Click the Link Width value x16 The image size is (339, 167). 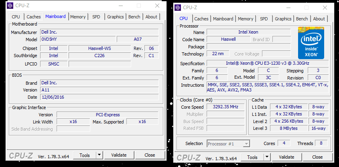(x=73, y=121)
